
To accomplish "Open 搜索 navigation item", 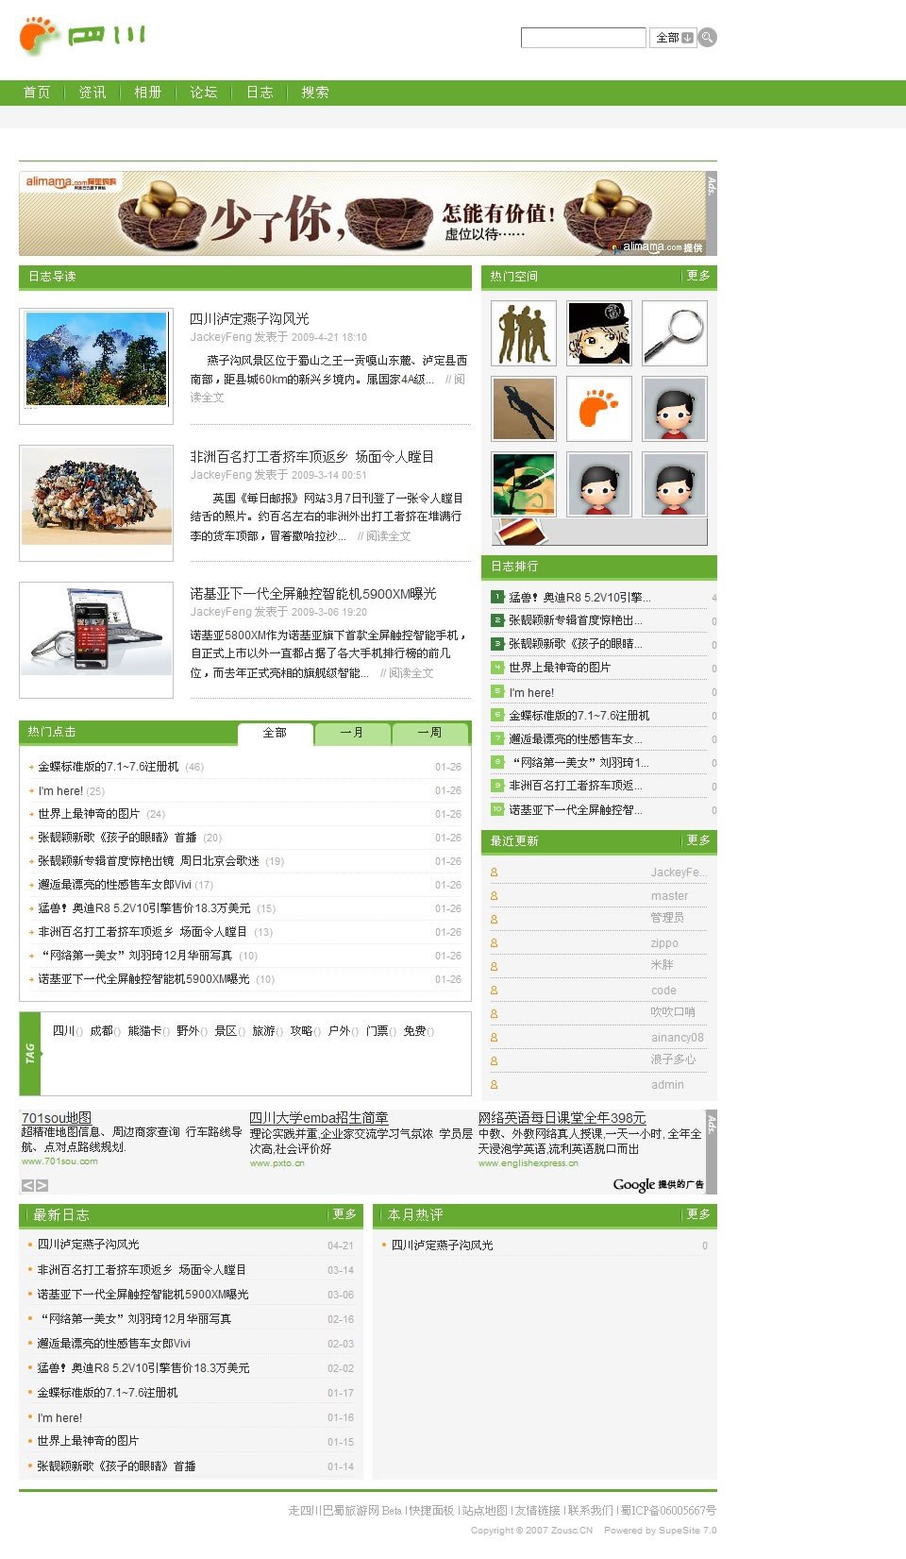I will (x=315, y=93).
